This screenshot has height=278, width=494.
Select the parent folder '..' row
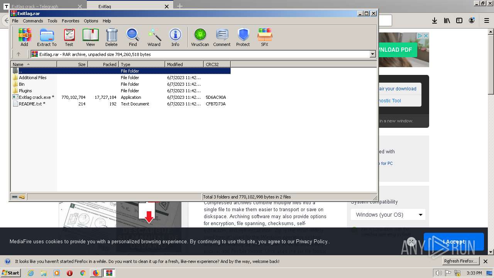[x=121, y=71]
